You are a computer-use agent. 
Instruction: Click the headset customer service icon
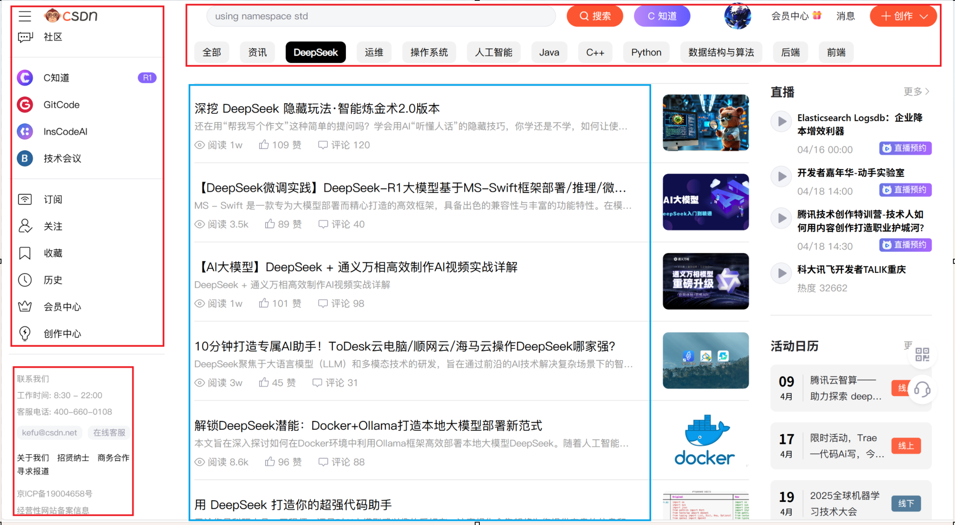click(922, 389)
